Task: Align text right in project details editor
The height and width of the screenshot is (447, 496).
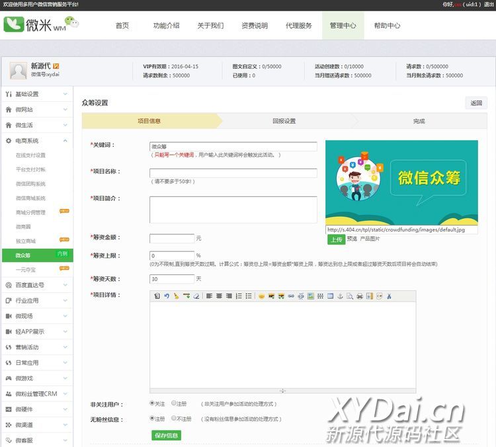Action: (x=229, y=296)
